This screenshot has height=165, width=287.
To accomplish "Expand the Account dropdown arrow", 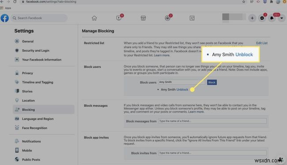I will tap(282, 18).
